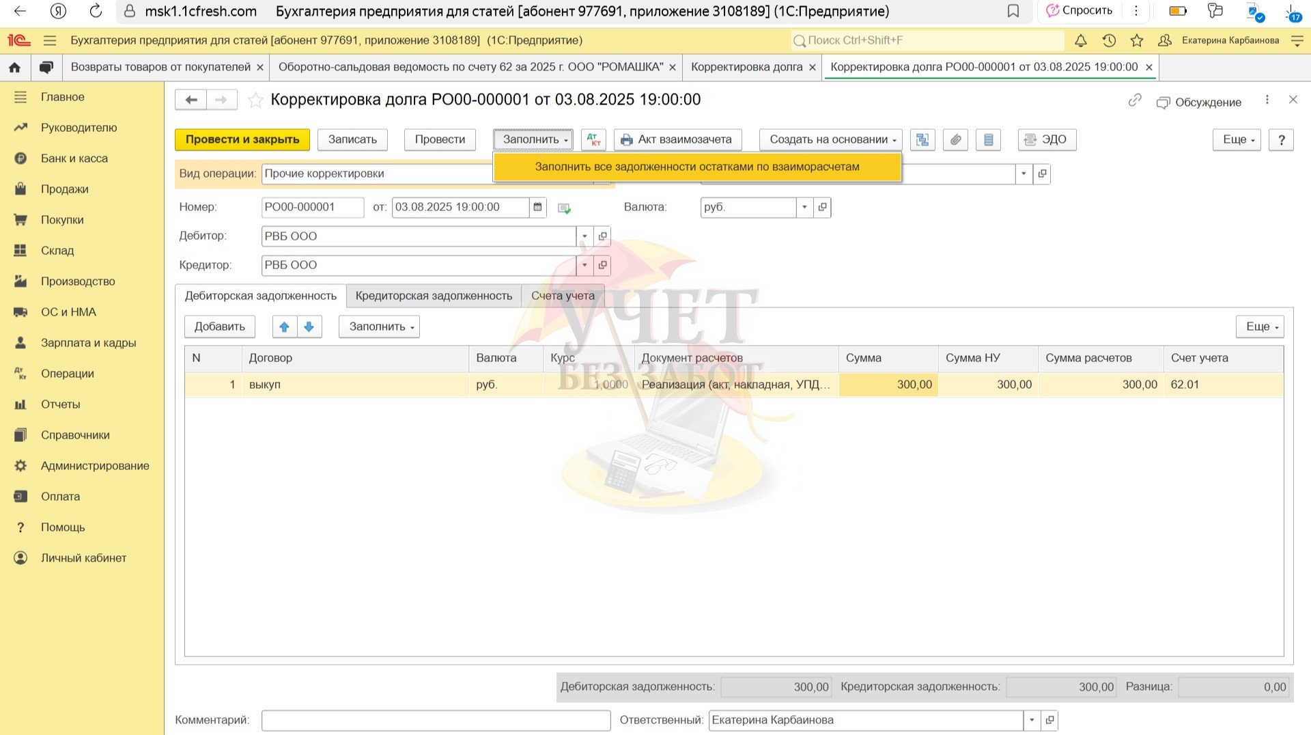Move row down with blue arrow

pyautogui.click(x=309, y=327)
